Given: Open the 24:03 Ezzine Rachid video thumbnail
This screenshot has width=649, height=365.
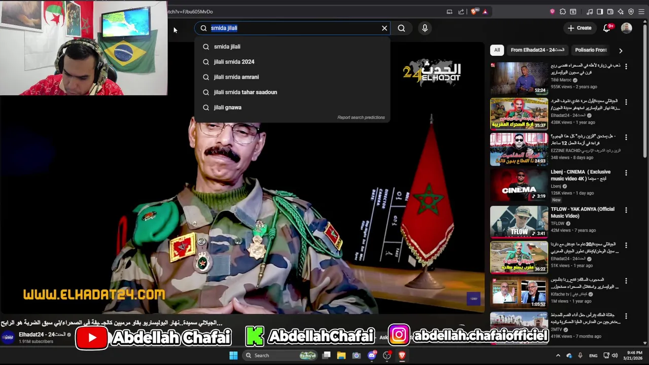Looking at the screenshot, I should click(x=519, y=150).
